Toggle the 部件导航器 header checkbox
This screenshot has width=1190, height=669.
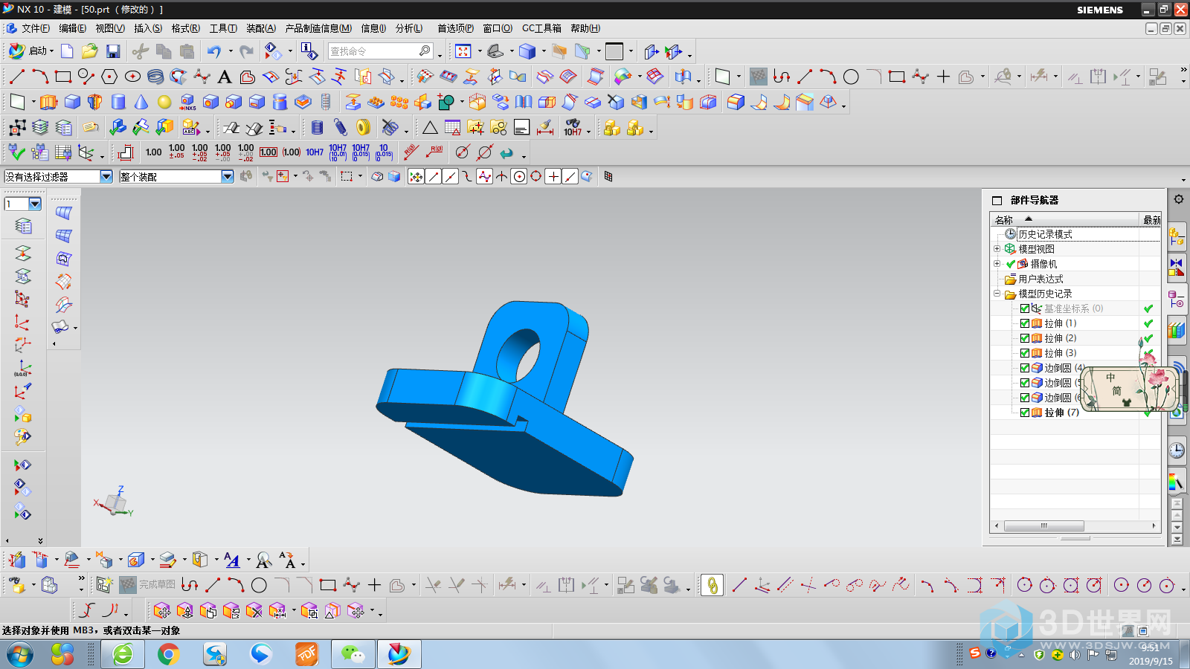[997, 200]
